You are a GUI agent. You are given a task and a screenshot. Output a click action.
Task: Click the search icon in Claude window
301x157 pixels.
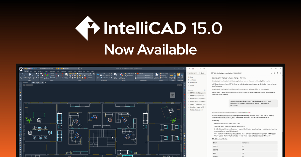click(x=196, y=68)
